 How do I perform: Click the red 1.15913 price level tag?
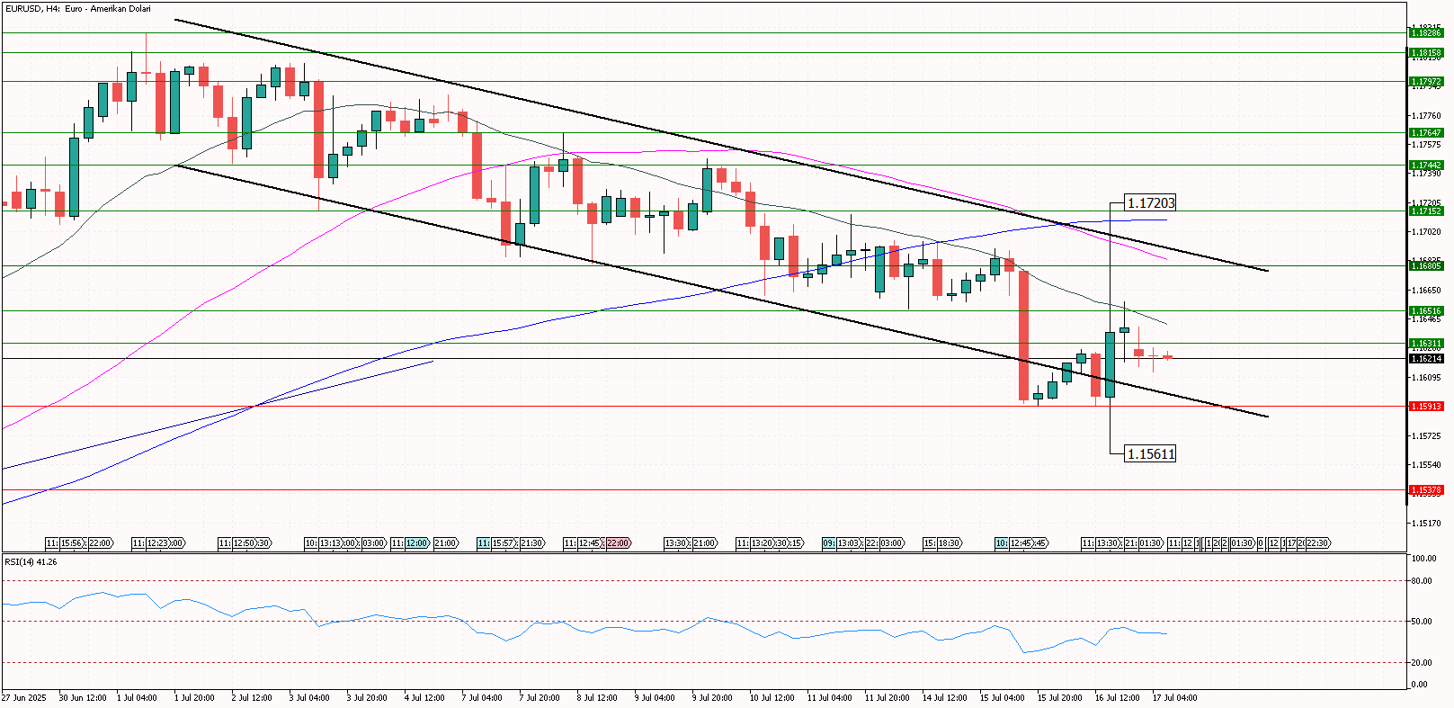[x=1426, y=407]
